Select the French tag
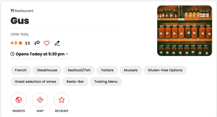This screenshot has width=217, height=117. point(21,70)
